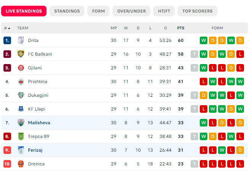This screenshot has width=252, height=173.
Task: Click the PTS column header
Action: (x=181, y=28)
